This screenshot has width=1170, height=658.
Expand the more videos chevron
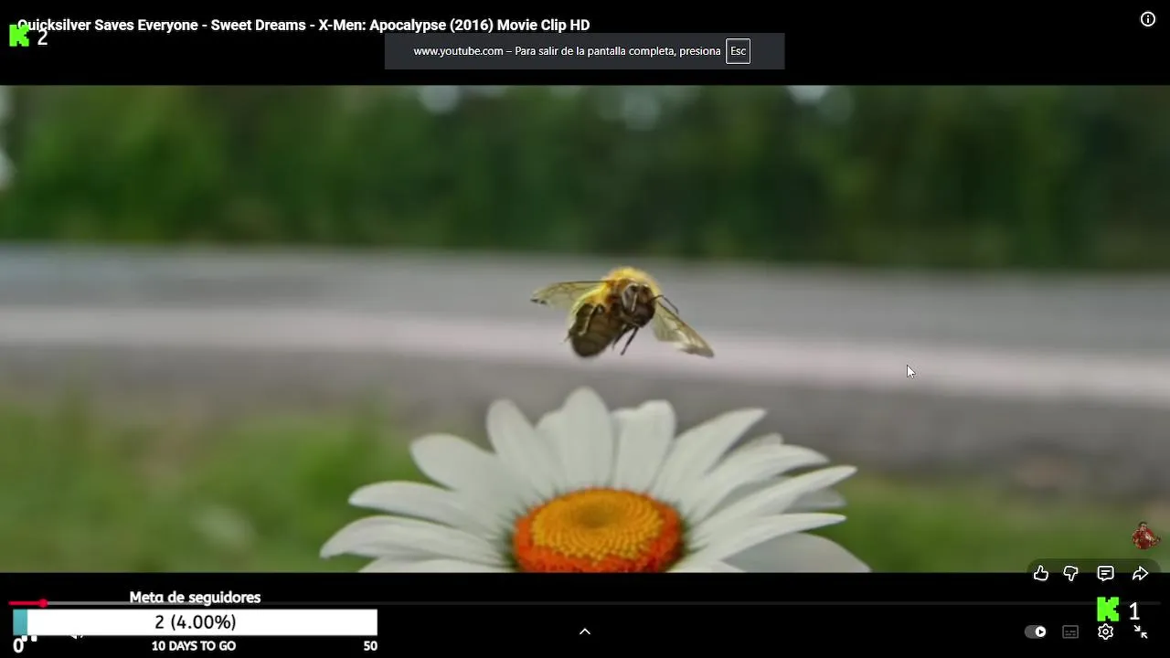(x=585, y=631)
